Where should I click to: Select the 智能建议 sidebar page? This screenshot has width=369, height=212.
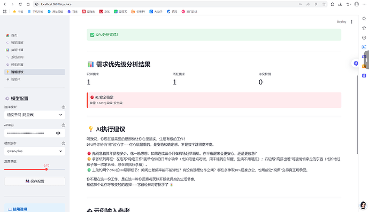[35, 72]
